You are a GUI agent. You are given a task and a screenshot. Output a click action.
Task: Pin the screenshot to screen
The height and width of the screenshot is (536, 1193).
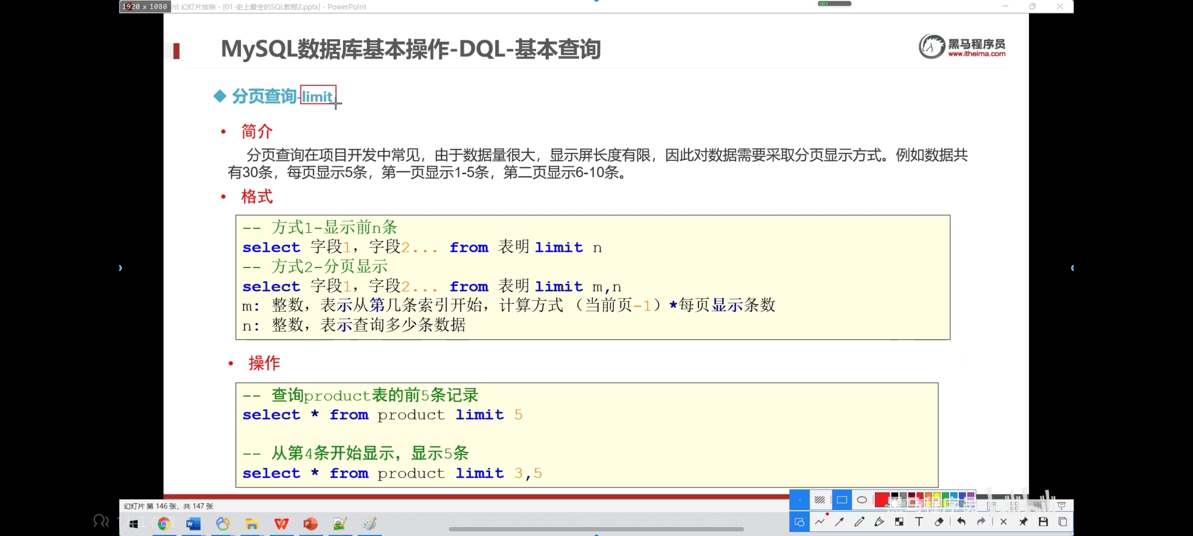[1023, 522]
